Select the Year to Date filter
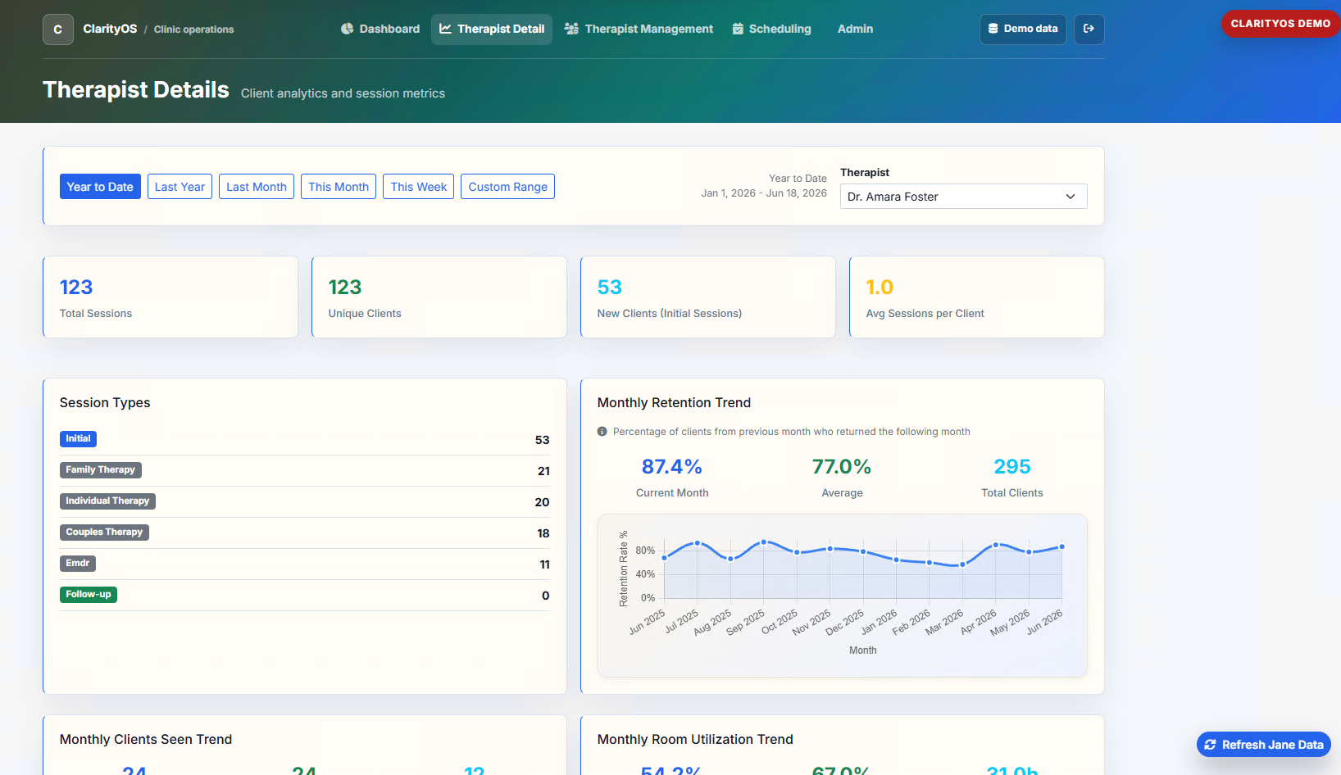Viewport: 1341px width, 775px height. pyautogui.click(x=100, y=187)
